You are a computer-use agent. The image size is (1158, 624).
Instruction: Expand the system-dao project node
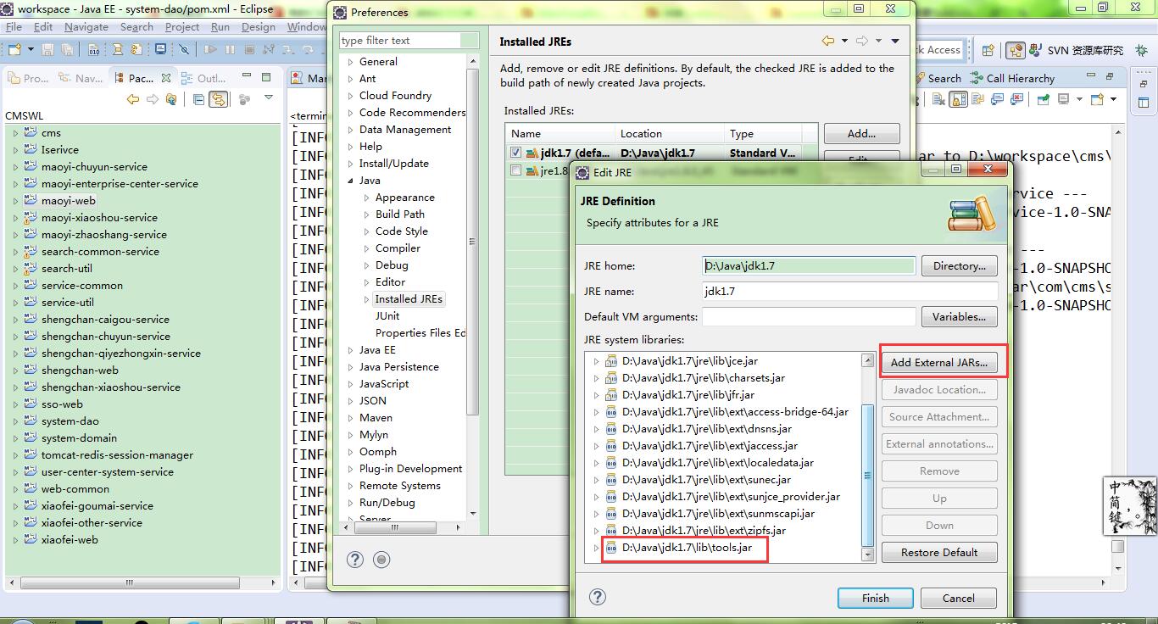(15, 421)
